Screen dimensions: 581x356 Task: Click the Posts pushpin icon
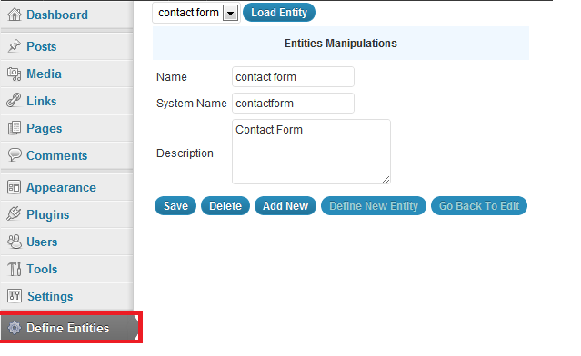tap(15, 46)
